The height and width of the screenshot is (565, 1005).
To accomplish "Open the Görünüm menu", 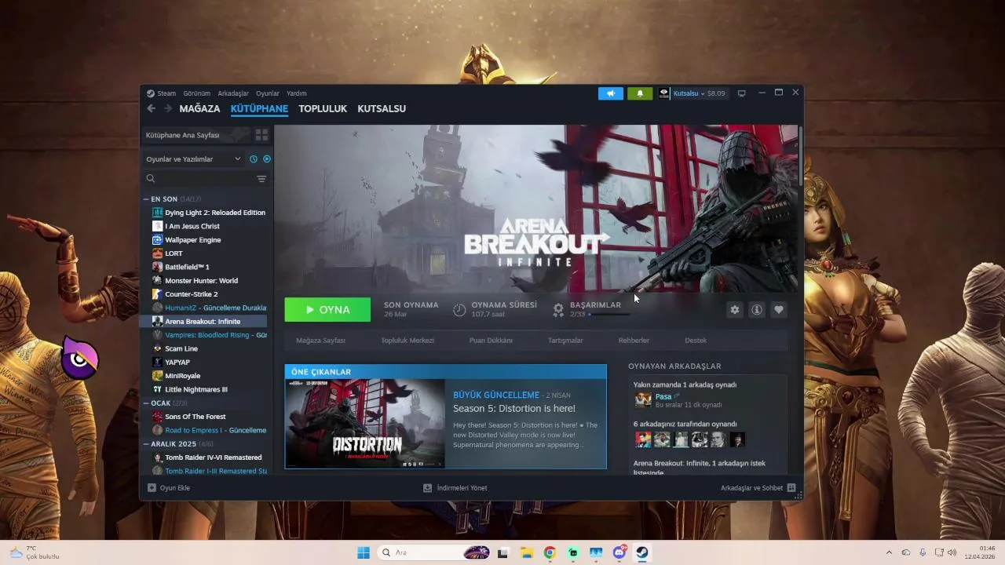I will coord(196,93).
